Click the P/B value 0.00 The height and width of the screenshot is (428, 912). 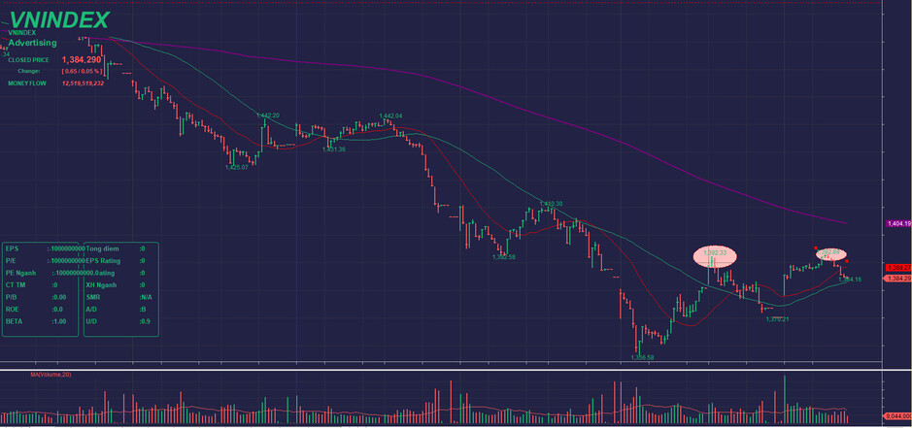click(59, 297)
